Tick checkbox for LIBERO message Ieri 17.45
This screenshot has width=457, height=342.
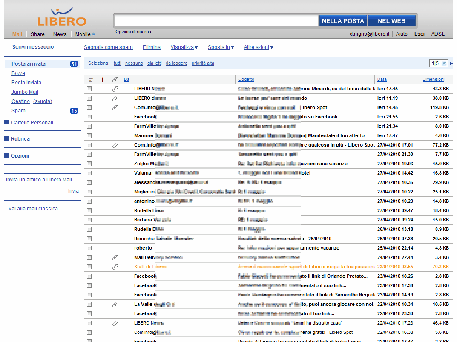89,89
